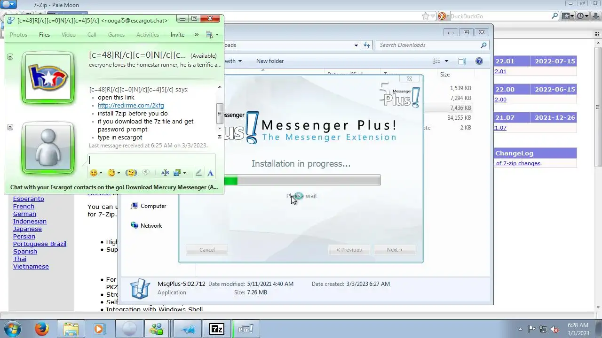The width and height of the screenshot is (602, 338).
Task: Click the Video menu item in chat
Action: (69, 35)
